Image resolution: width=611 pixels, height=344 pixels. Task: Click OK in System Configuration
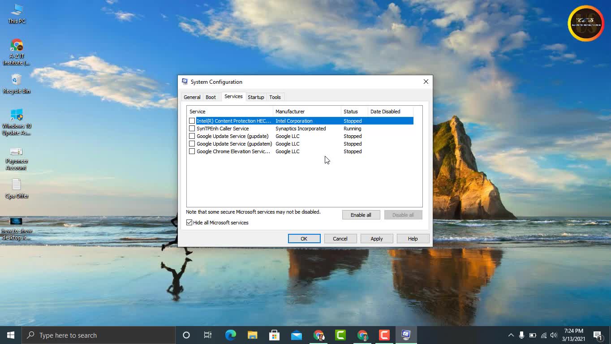(x=304, y=239)
